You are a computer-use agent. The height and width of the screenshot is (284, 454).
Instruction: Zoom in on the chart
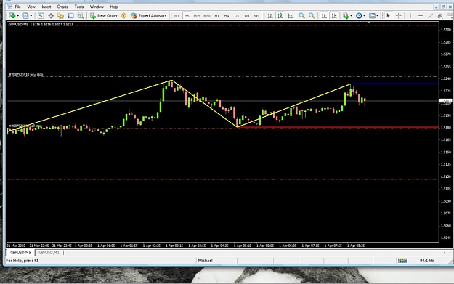pyautogui.click(x=301, y=16)
